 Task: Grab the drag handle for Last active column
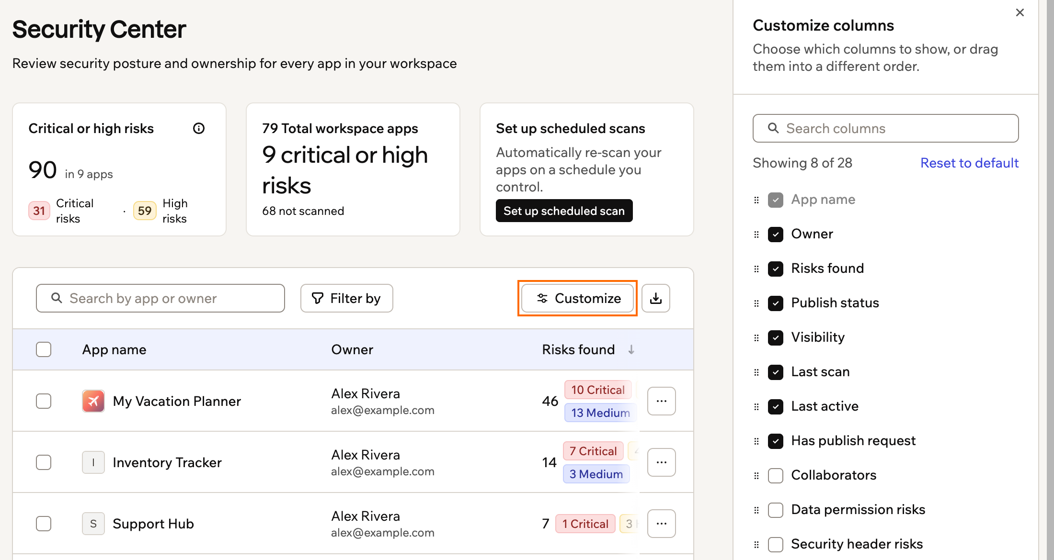click(756, 407)
